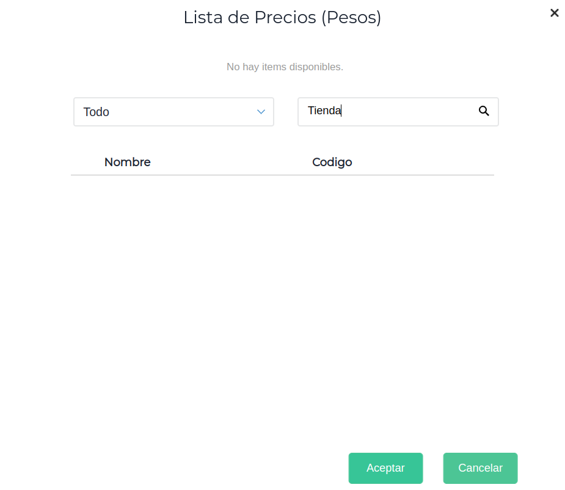Expand the Todo filter dropdown
This screenshot has width=565, height=490.
pos(173,112)
